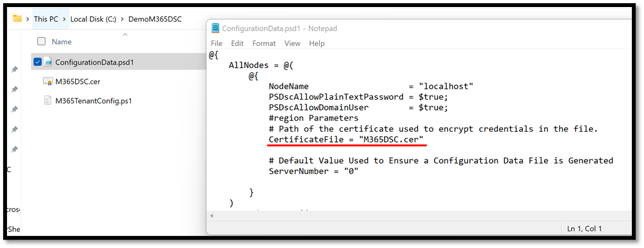Image resolution: width=644 pixels, height=248 pixels.
Task: Toggle the select-all checkbox beside Name
Action: coord(41,42)
